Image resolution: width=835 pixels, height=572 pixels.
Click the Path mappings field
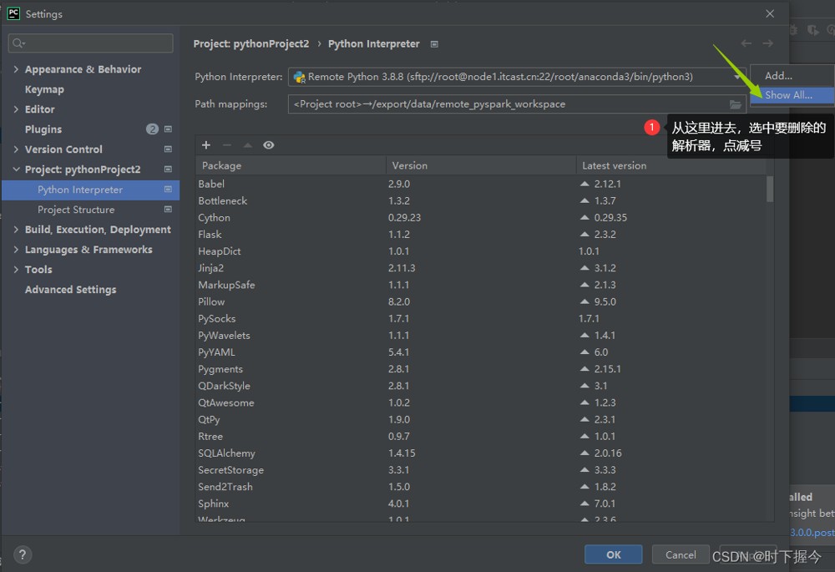(x=517, y=104)
